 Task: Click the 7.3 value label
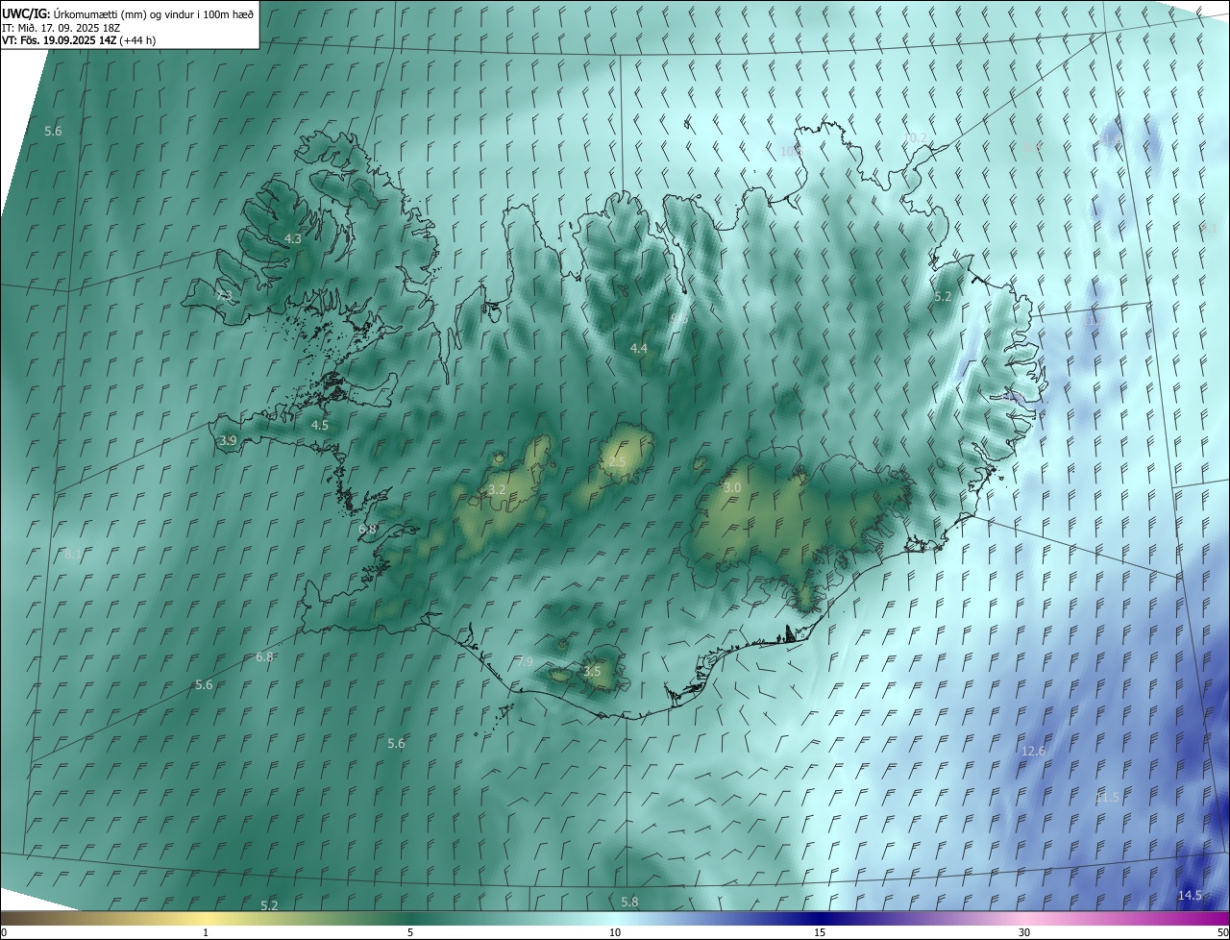(x=224, y=295)
